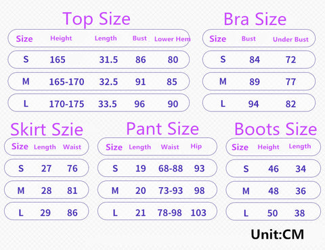Click Pant Size Hip column header
This screenshot has width=325, height=250.
(x=196, y=147)
